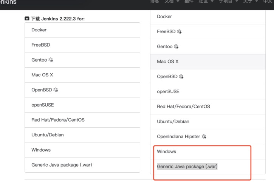Screen dimensions: 274x184
Task: Click the download icon beside 下载 Jenkins 2.222.3
Action: coord(27,19)
